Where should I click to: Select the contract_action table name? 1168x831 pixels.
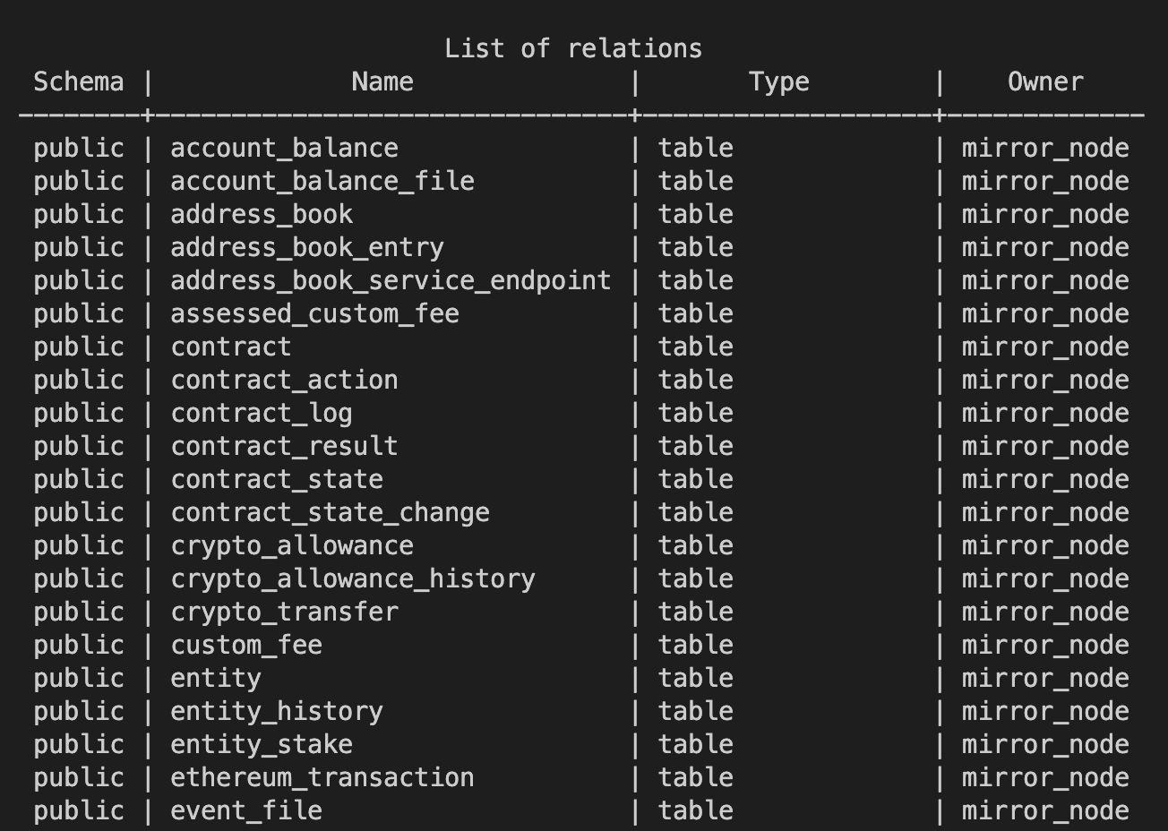[284, 380]
